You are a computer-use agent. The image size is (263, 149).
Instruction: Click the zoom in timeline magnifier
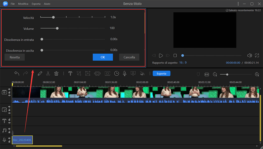pos(257,75)
